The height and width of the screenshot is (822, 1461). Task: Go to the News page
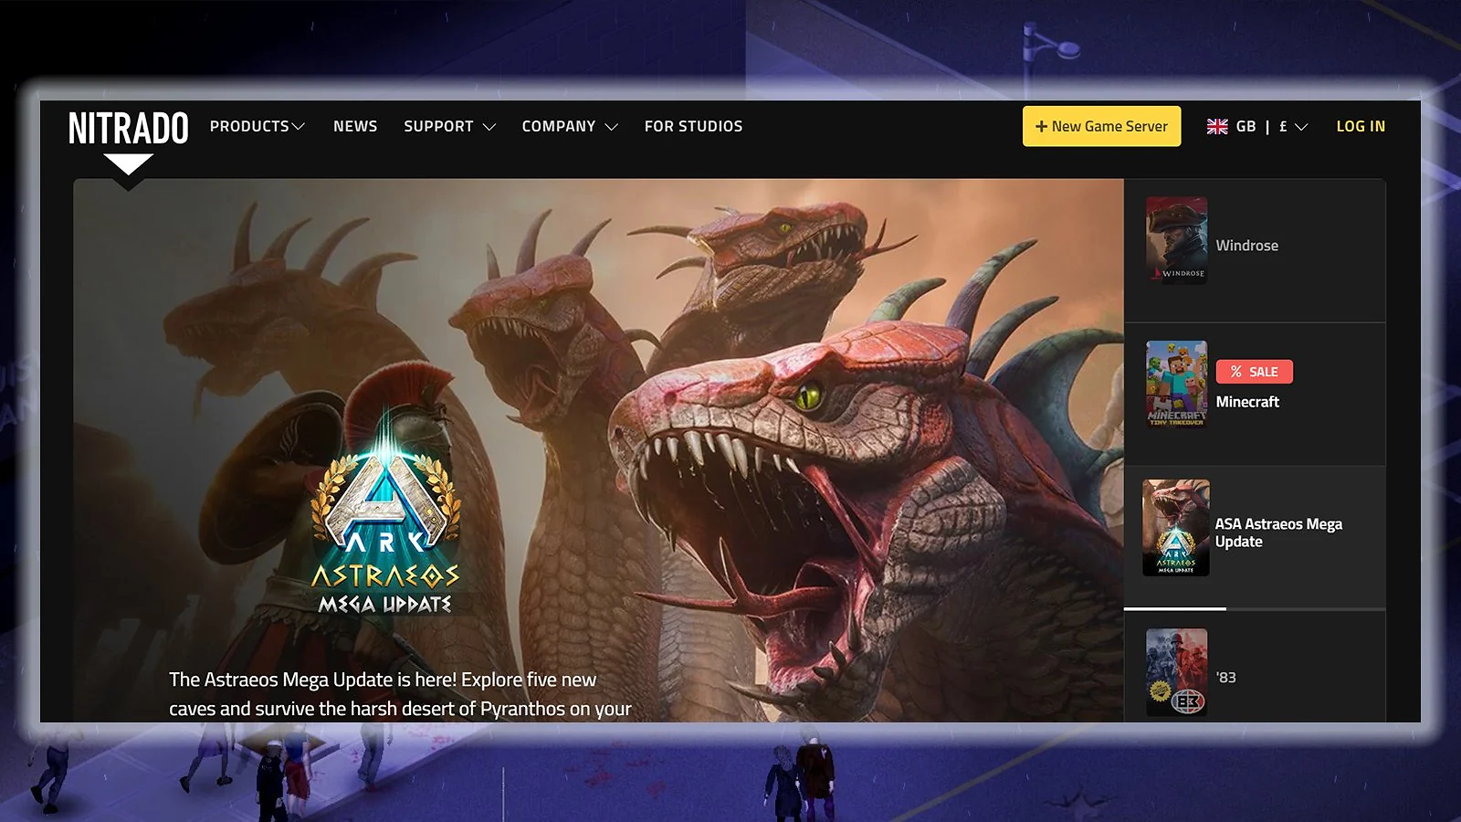click(x=355, y=126)
